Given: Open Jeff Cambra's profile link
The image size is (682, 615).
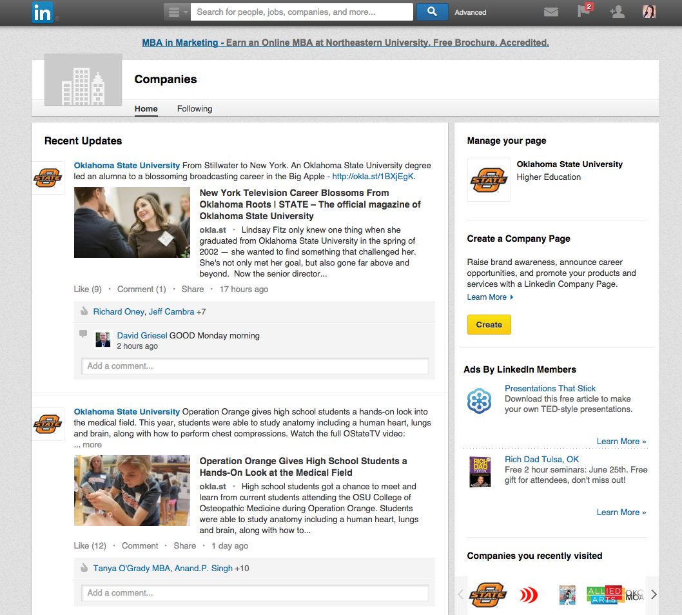Looking at the screenshot, I should tap(171, 312).
